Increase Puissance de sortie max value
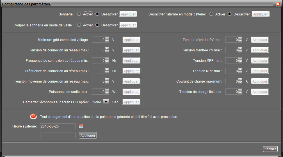The height and width of the screenshot is (157, 283). (x=107, y=90)
